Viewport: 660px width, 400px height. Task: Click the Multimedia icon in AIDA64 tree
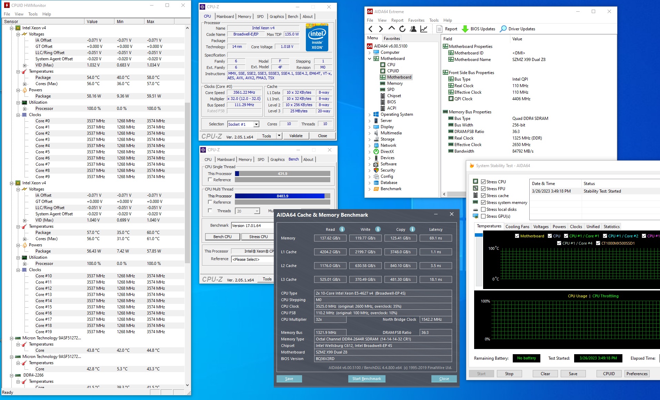(376, 133)
